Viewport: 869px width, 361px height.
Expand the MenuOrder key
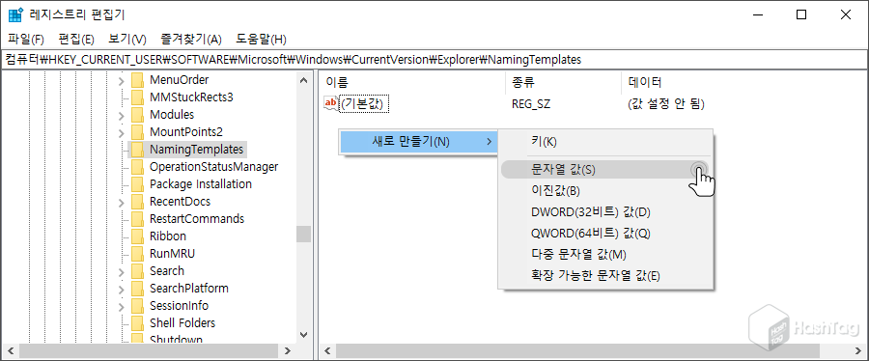(x=122, y=81)
